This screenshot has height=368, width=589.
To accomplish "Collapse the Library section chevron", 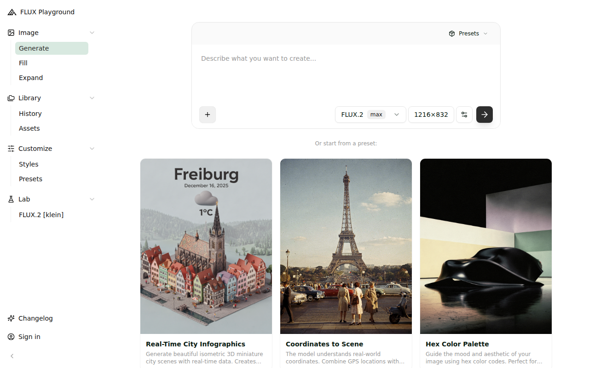I will click(x=92, y=98).
